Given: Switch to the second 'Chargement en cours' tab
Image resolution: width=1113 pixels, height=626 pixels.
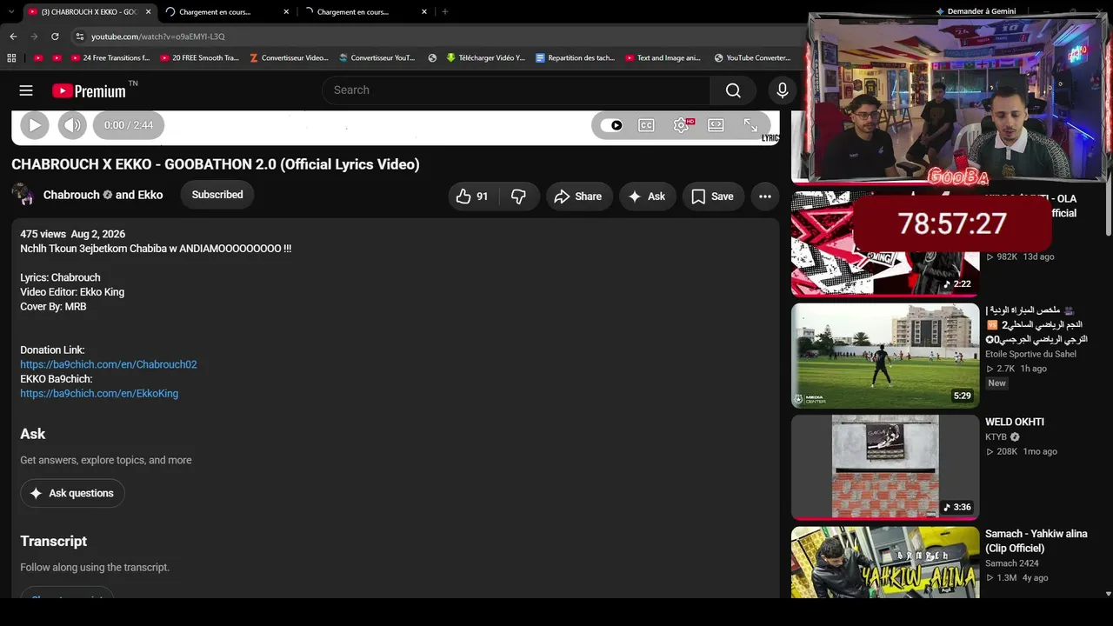Looking at the screenshot, I should click(228, 12).
